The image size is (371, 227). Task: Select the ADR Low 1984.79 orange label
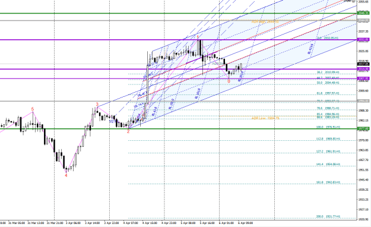(265, 118)
